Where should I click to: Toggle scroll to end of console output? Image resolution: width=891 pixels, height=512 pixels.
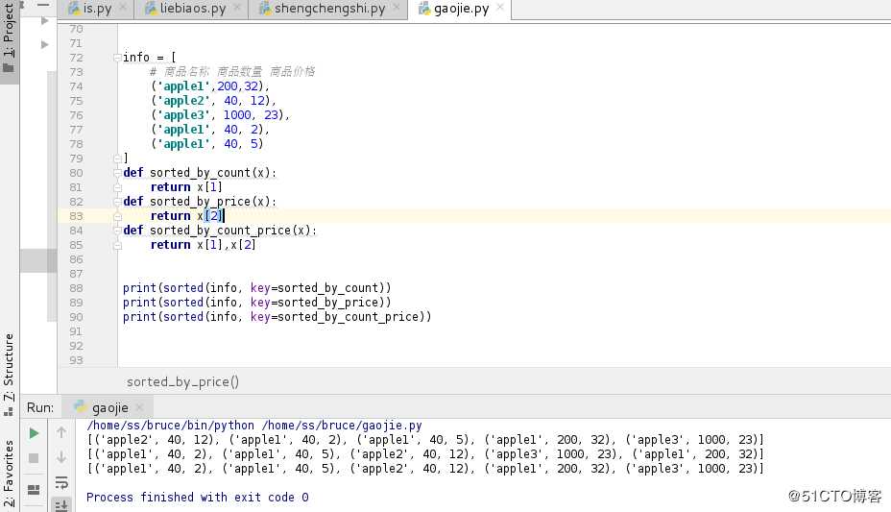(x=61, y=505)
